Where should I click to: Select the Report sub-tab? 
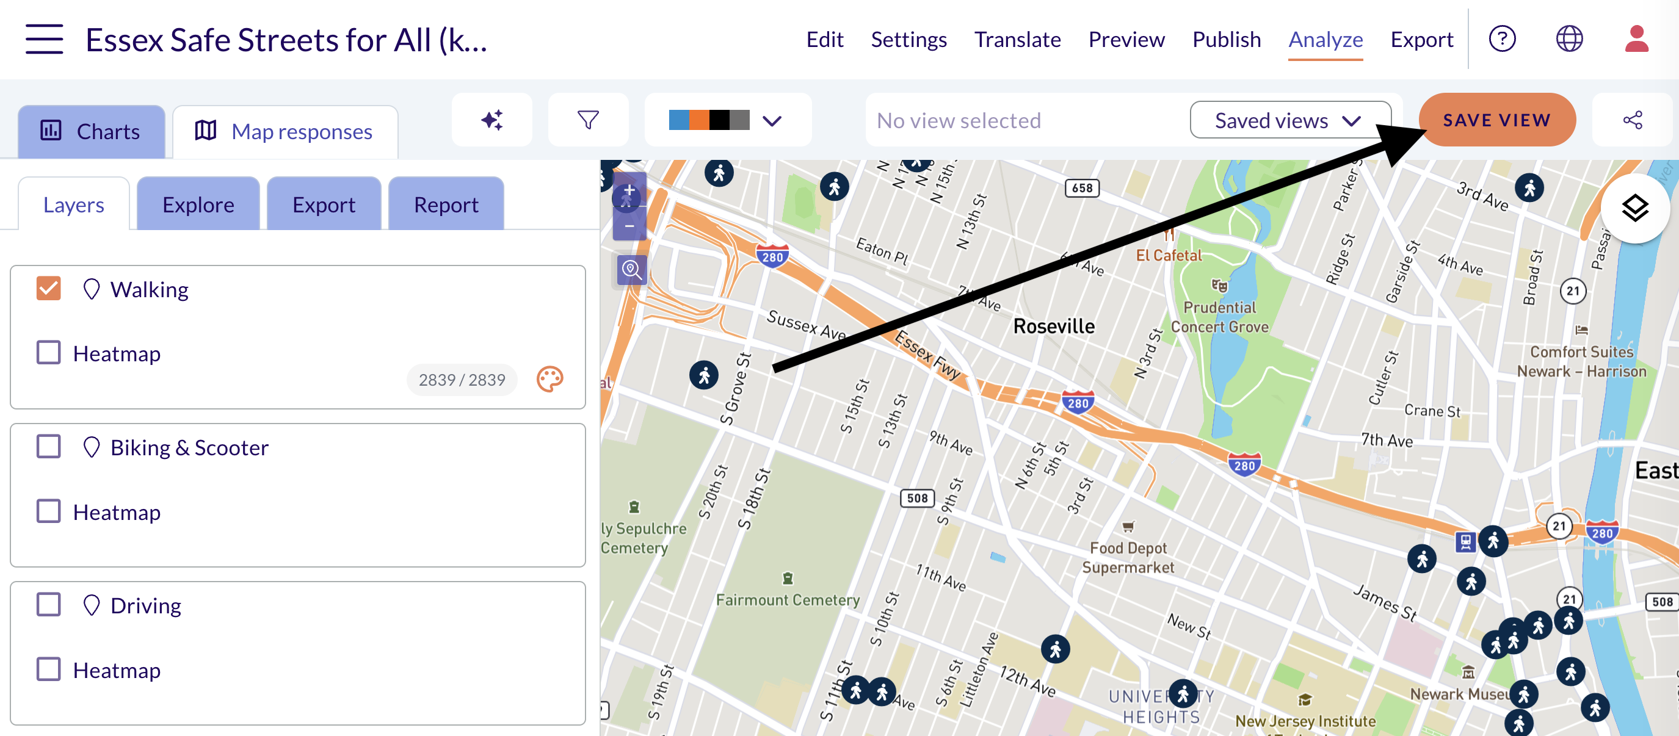pos(446,204)
